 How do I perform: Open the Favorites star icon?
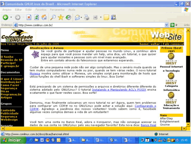(x=60, y=17)
